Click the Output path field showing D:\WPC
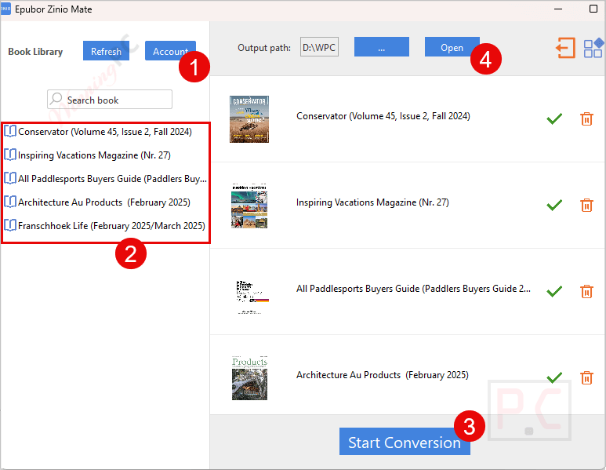 tap(319, 47)
